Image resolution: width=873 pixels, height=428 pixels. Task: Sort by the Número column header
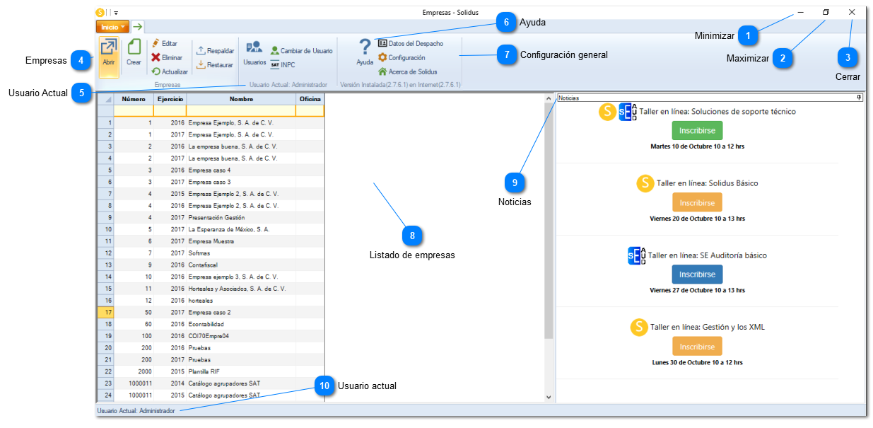click(x=134, y=99)
